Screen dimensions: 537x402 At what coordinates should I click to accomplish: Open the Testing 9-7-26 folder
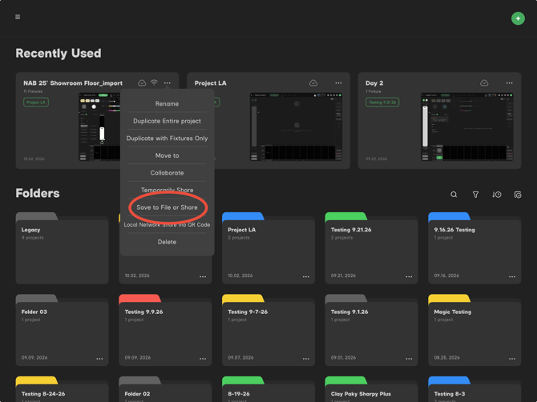click(x=268, y=330)
